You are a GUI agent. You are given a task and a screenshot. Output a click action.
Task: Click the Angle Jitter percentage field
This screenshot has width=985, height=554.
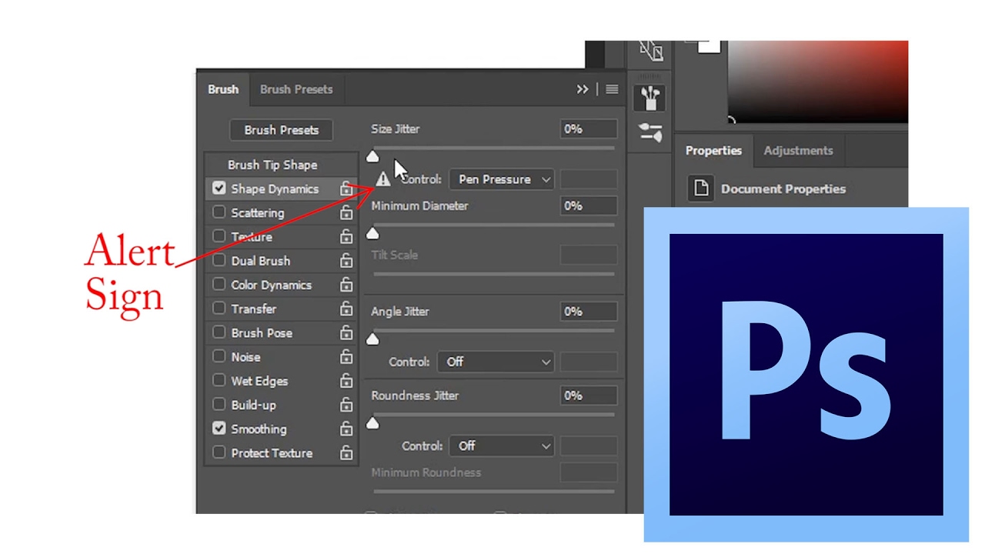(x=589, y=312)
